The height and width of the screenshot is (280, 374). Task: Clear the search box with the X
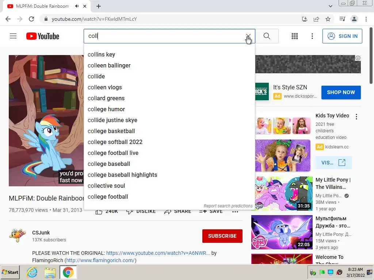click(248, 36)
